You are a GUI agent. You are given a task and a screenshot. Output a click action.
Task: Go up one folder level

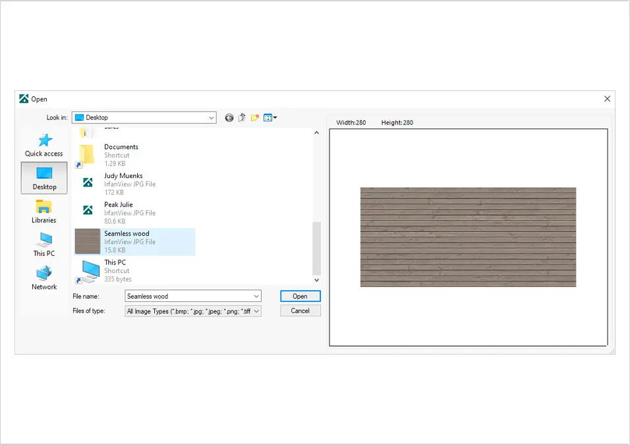[x=242, y=118]
